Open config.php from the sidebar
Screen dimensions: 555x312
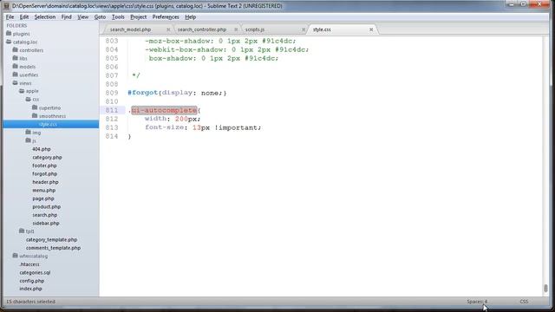coord(32,281)
